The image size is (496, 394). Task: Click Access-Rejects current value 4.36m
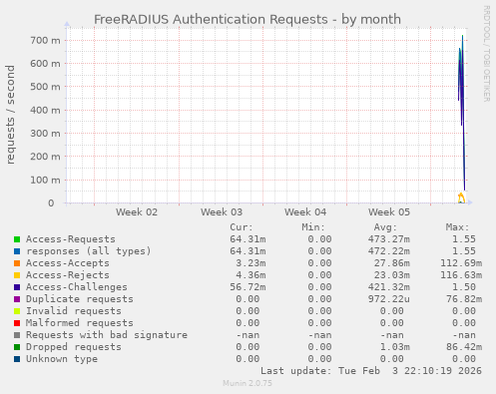tap(250, 275)
